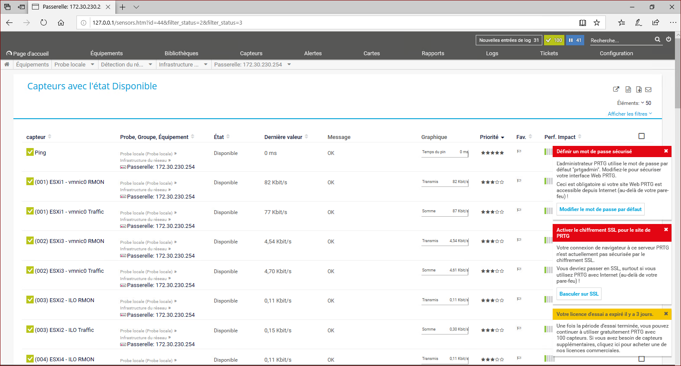
Task: Click Modifier le mot de passe par défaut
Action: click(x=601, y=209)
